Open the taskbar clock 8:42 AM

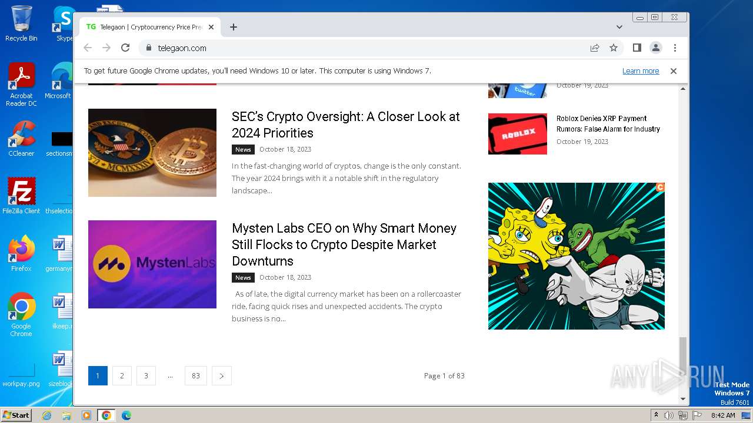[x=723, y=415]
